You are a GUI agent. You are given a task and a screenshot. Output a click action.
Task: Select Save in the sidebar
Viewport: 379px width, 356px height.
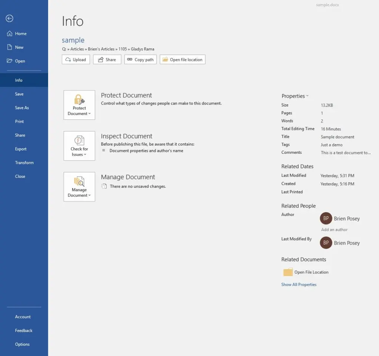pos(24,94)
